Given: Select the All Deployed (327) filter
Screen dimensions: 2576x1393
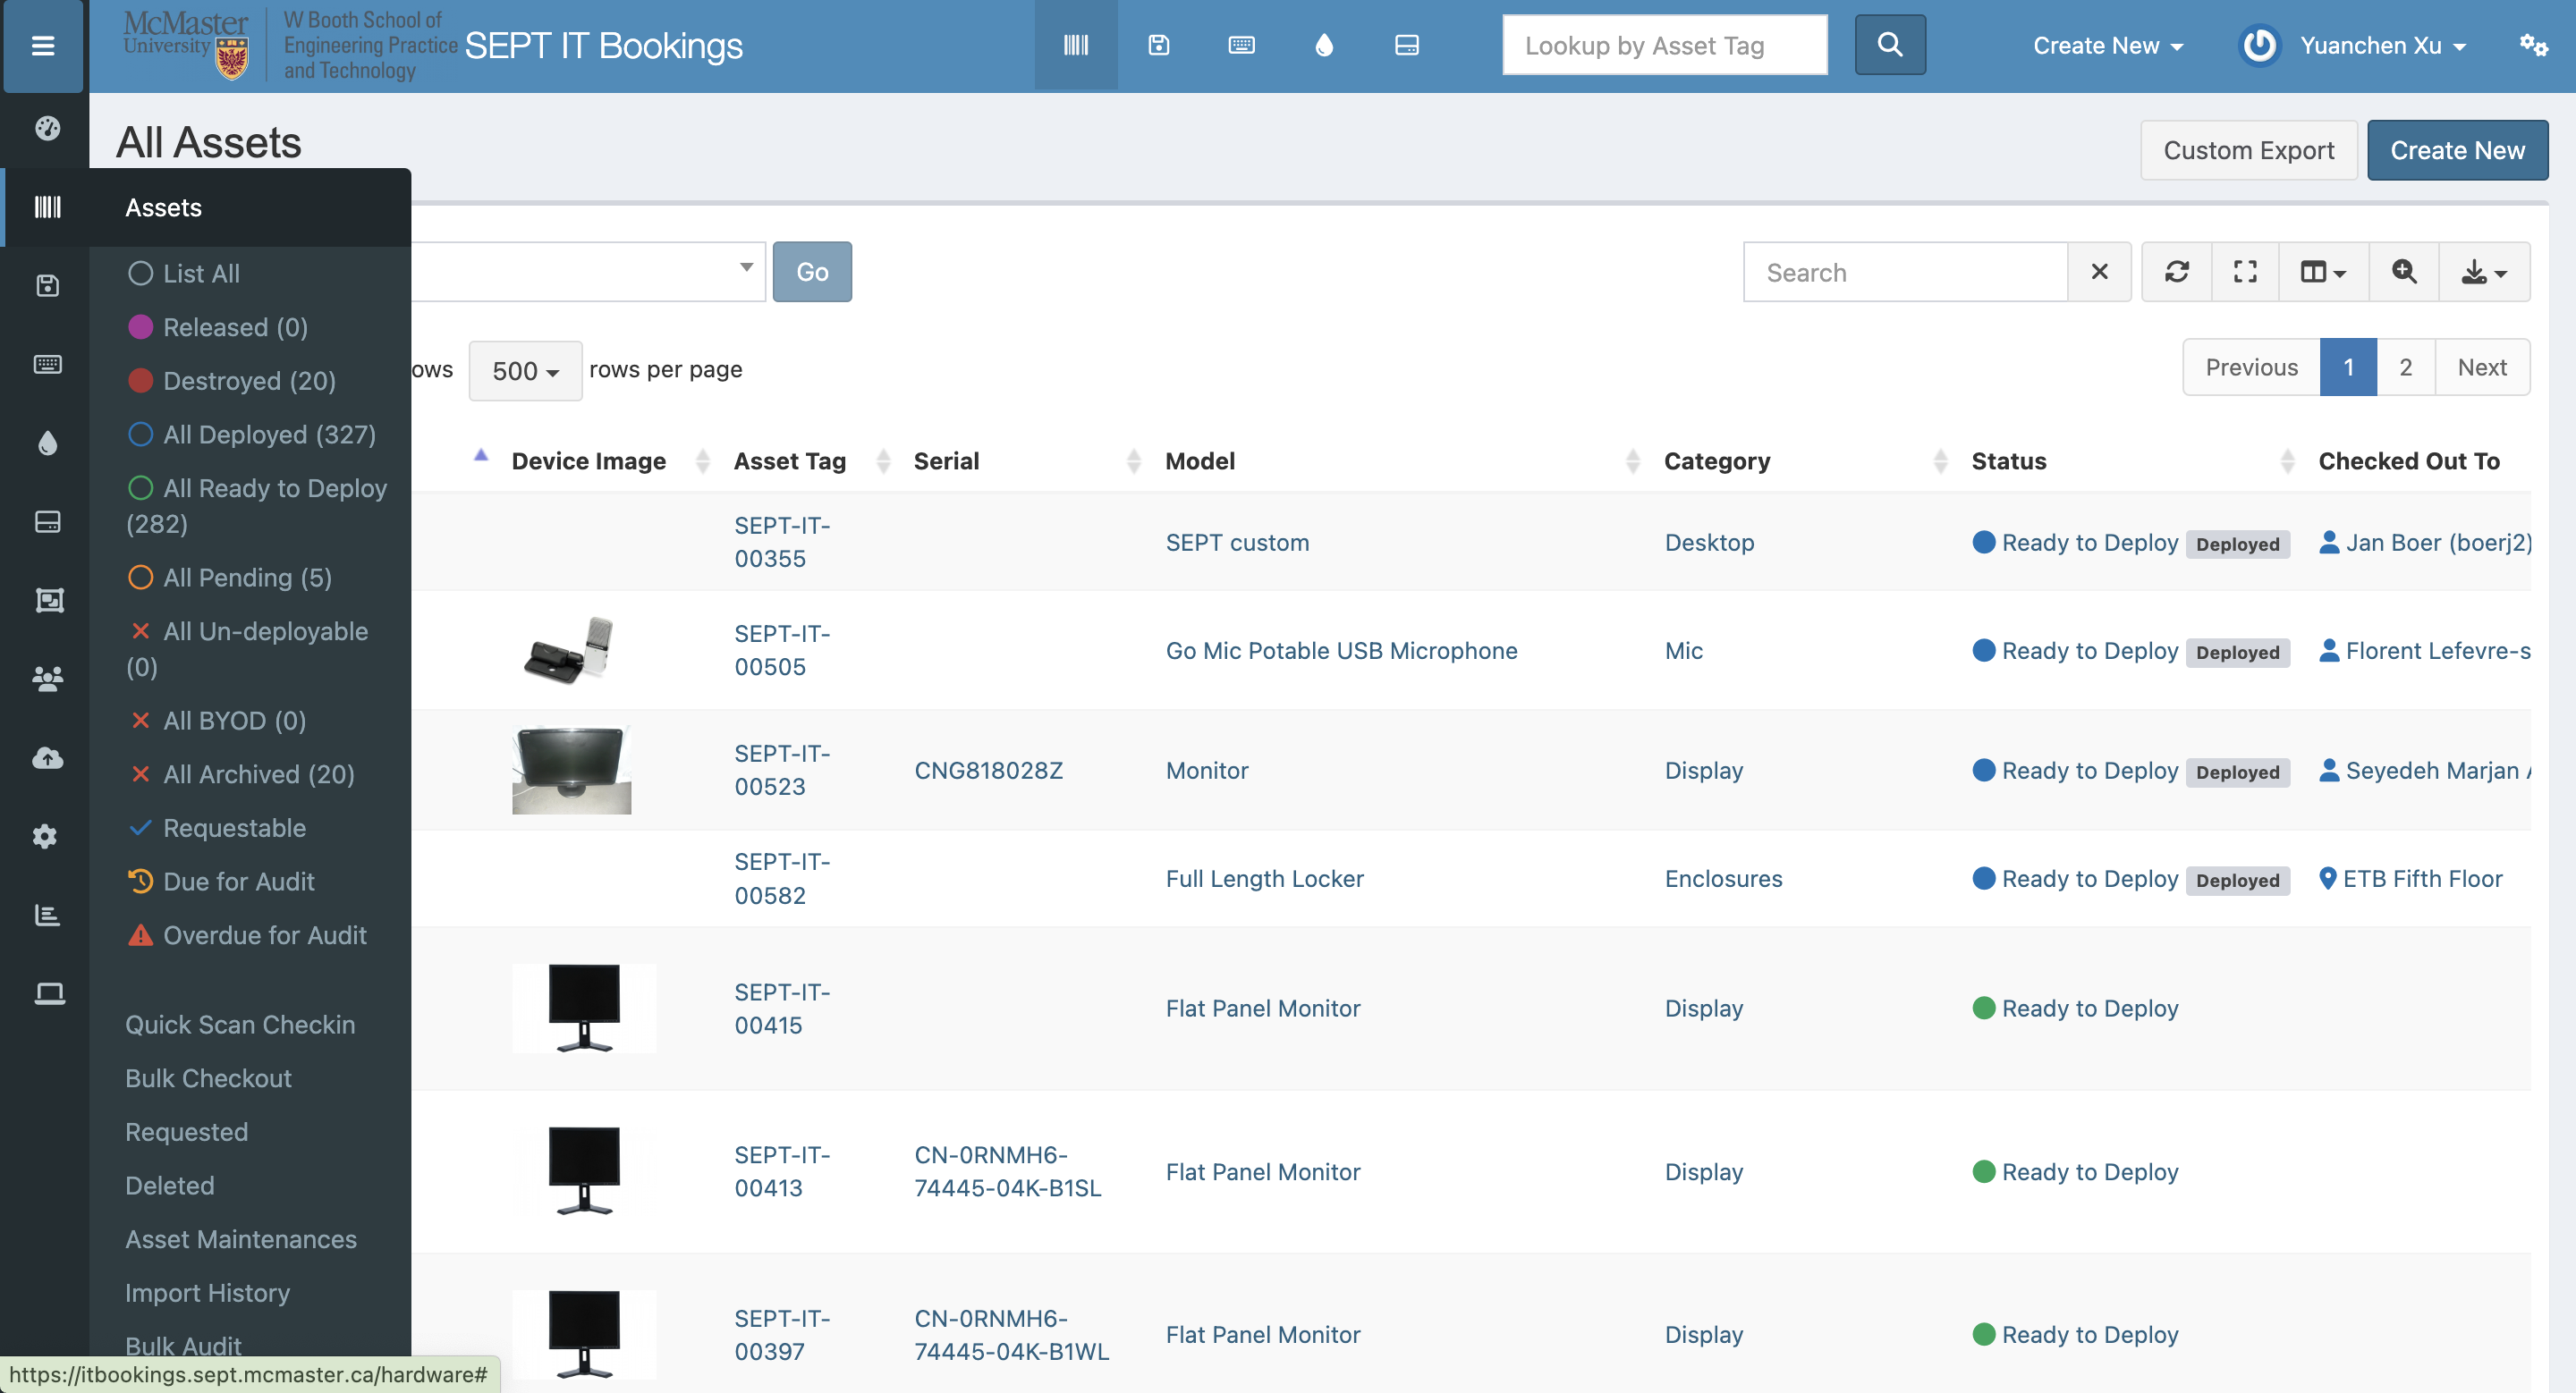Looking at the screenshot, I should 268,435.
